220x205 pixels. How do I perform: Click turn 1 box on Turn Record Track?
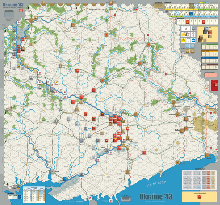167,6
